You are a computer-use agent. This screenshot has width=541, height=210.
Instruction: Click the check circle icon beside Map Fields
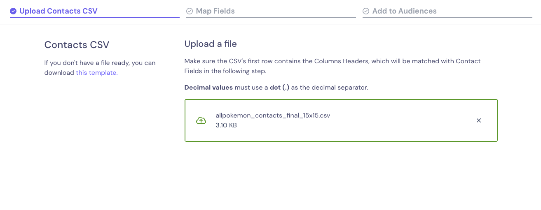(x=190, y=11)
